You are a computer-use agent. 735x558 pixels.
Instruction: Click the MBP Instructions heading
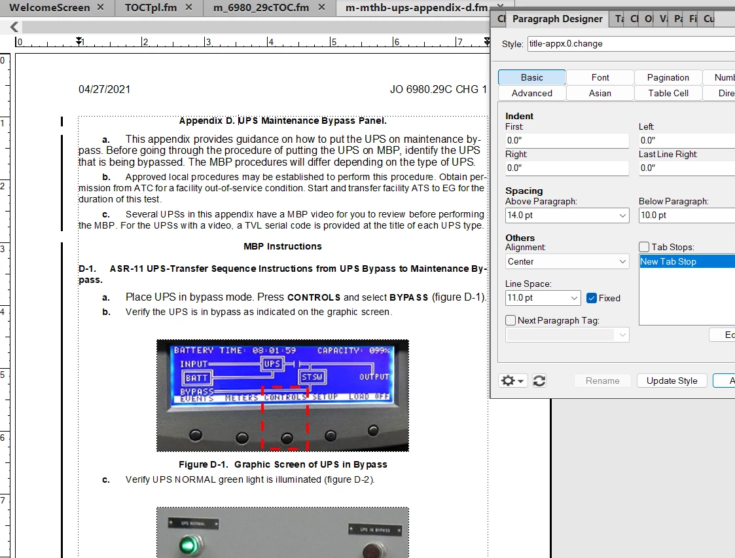tap(283, 247)
